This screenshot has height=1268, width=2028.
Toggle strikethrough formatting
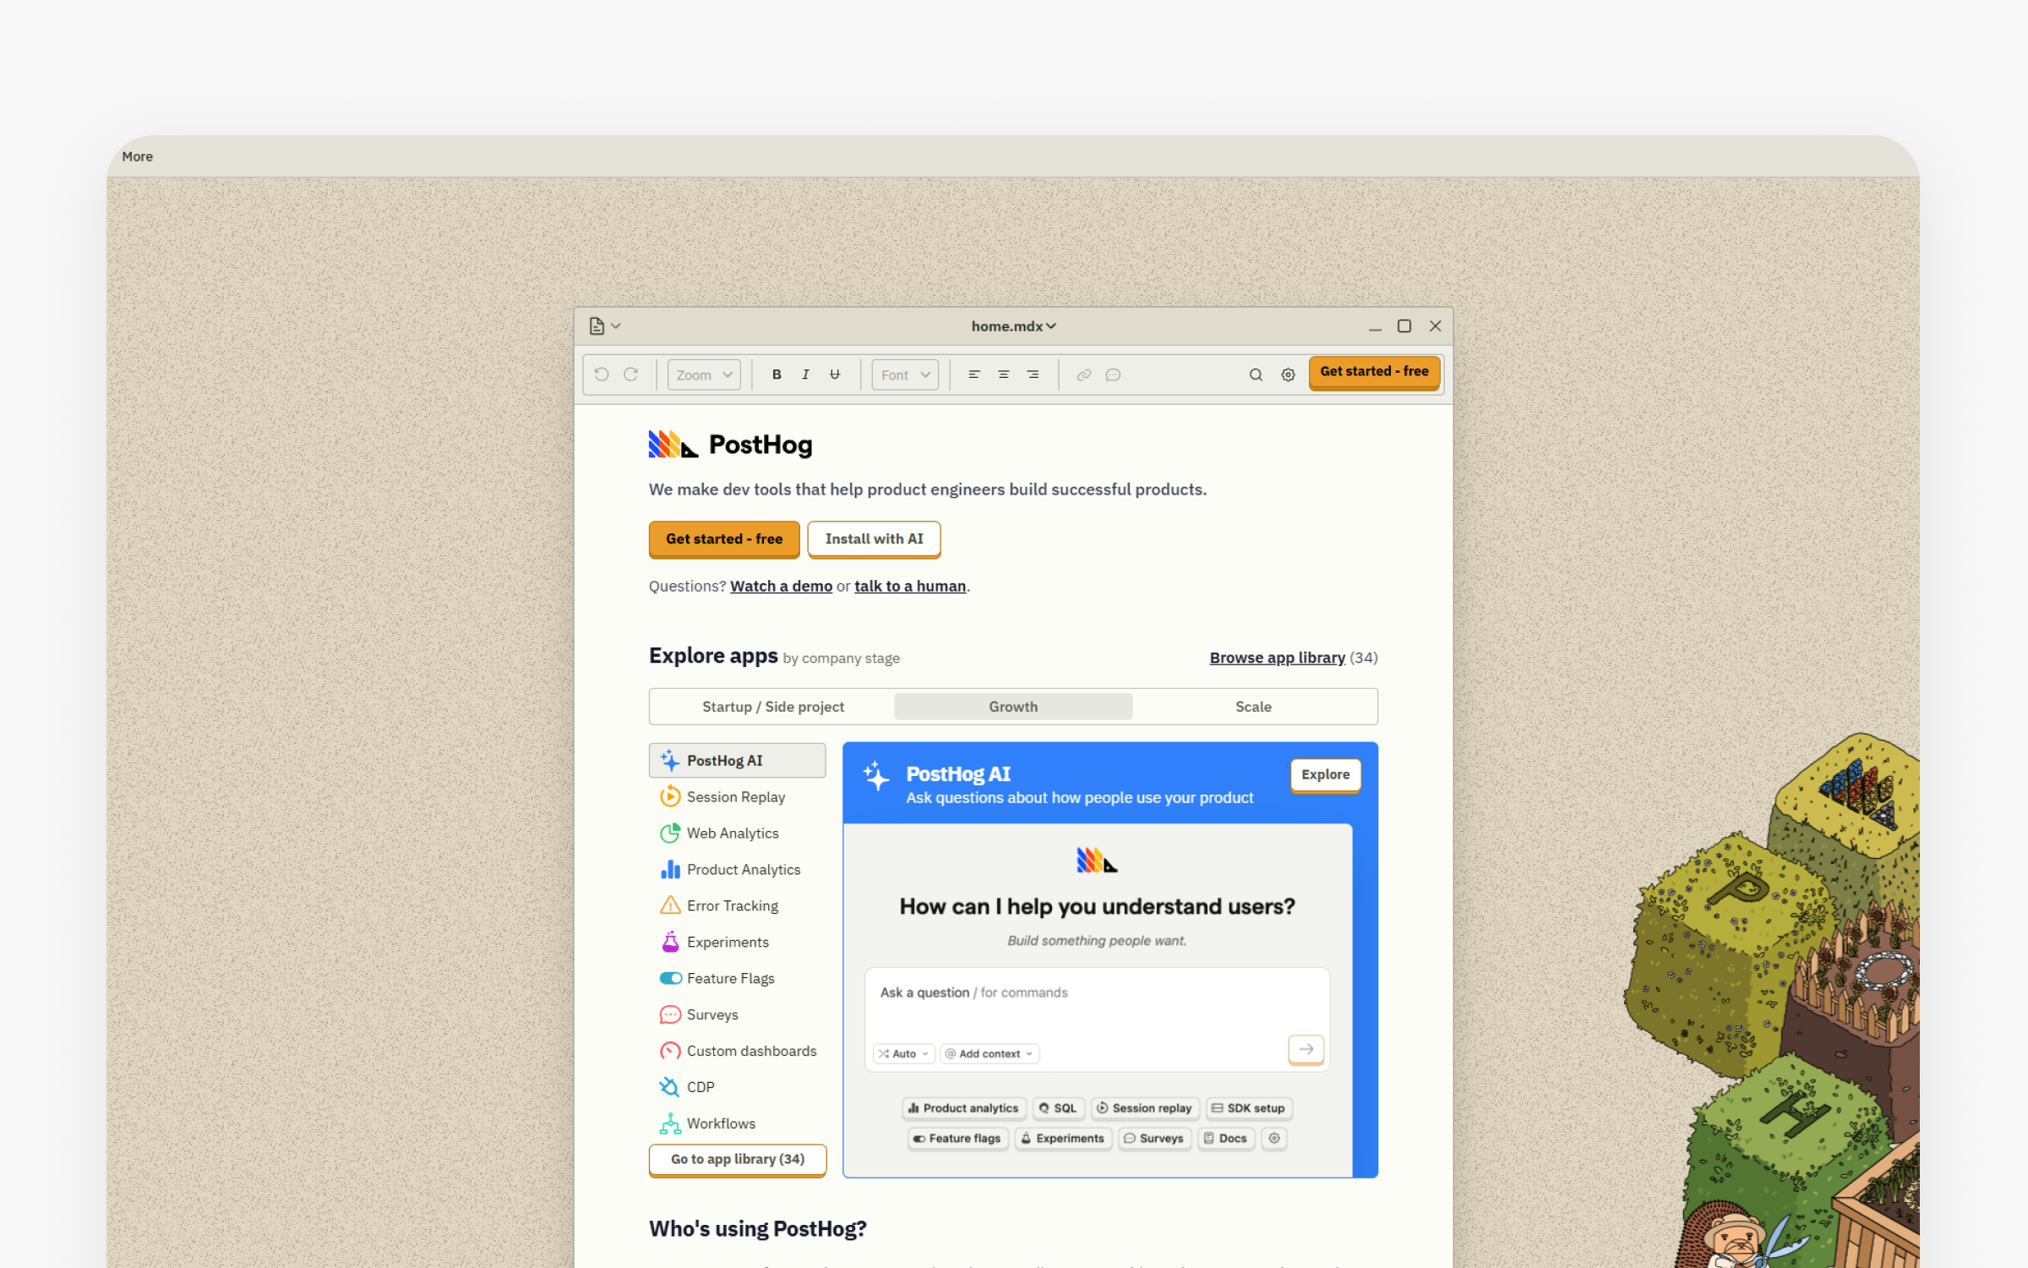835,374
